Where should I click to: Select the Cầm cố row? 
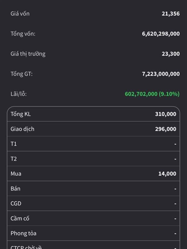click(93, 218)
